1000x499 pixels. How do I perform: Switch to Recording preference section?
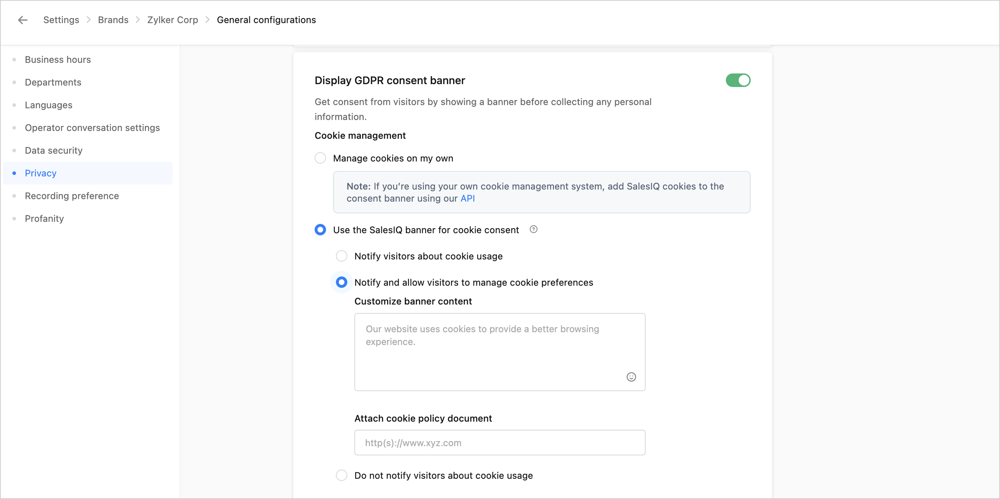pyautogui.click(x=72, y=196)
